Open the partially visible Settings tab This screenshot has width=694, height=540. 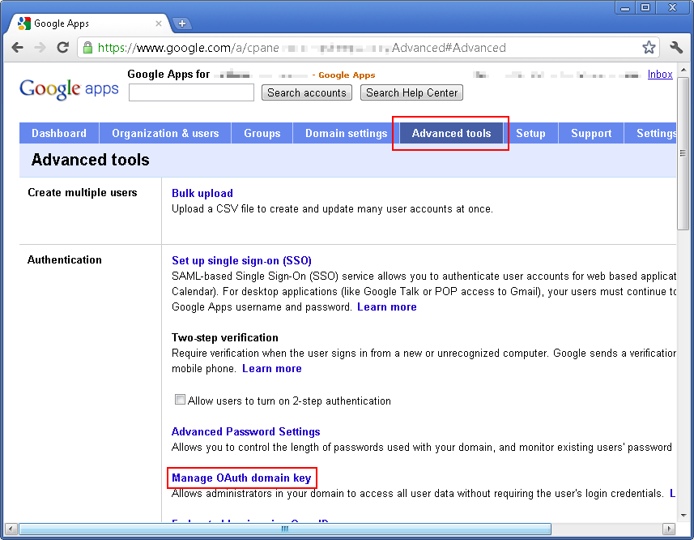tap(650, 133)
